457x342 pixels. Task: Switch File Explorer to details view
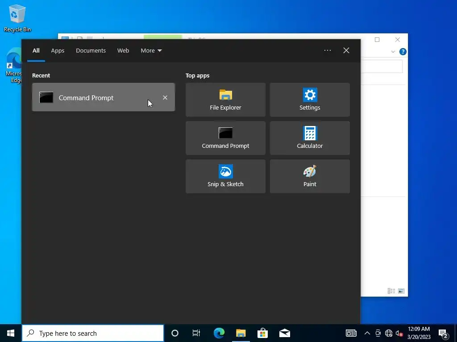[x=391, y=291]
